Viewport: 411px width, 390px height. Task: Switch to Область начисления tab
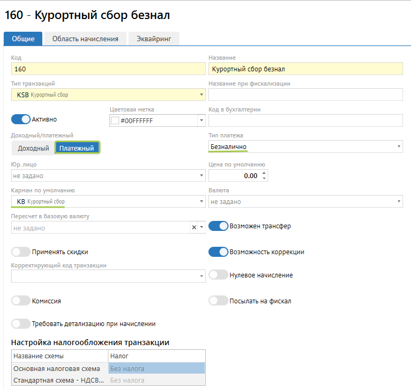tap(85, 39)
